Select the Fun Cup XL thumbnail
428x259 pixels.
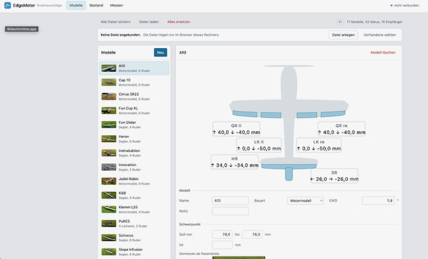[x=108, y=110]
